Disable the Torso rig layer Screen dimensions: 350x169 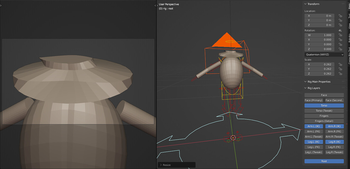(x=324, y=105)
